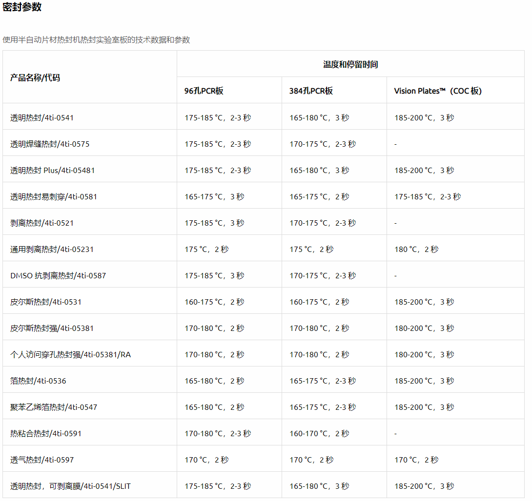Select product name 透明热封 Plus/4ti-05481
The image size is (532, 501).
(52, 171)
